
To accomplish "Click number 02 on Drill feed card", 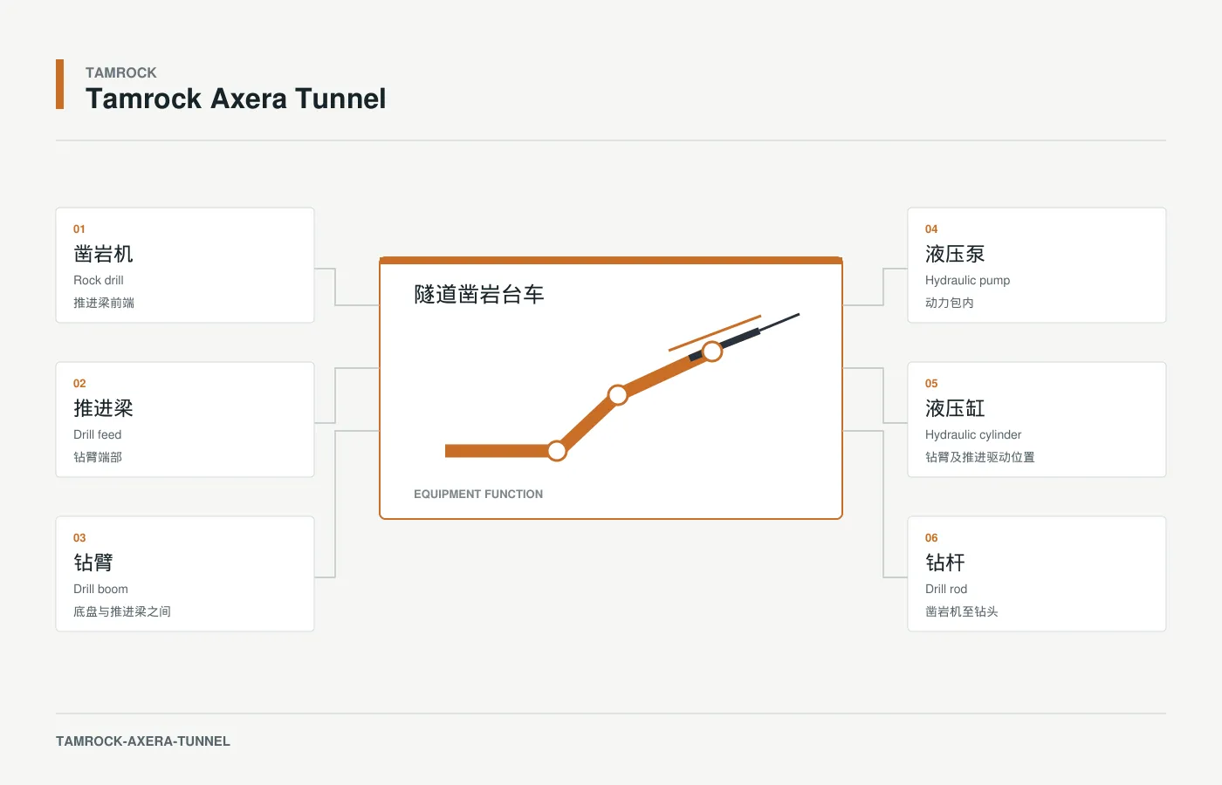I will (79, 384).
